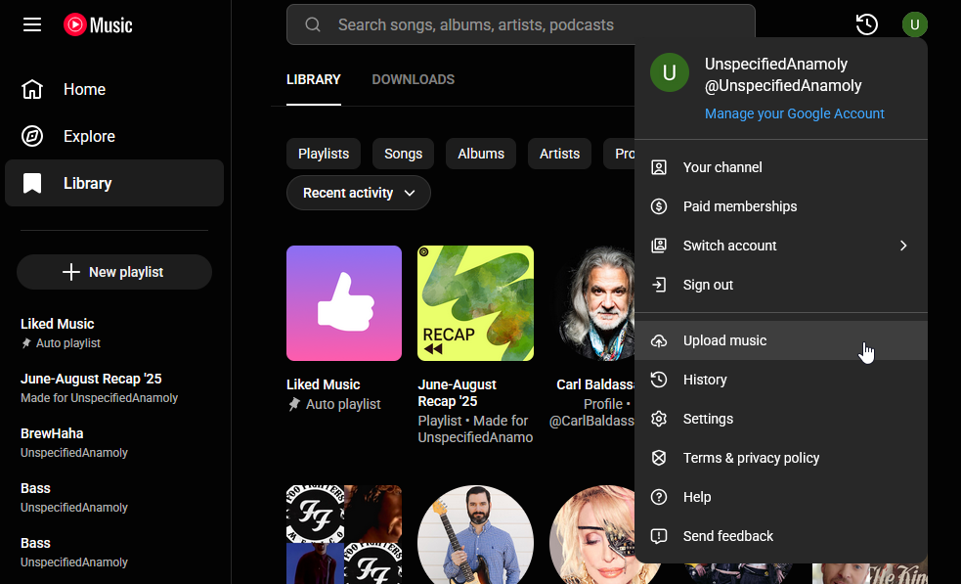The height and width of the screenshot is (584, 961).
Task: Switch to the Downloads tab
Action: click(x=413, y=79)
